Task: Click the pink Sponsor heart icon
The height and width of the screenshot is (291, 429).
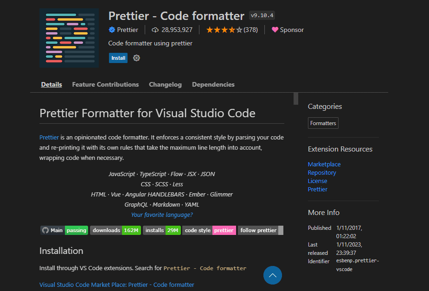Action: coord(275,30)
